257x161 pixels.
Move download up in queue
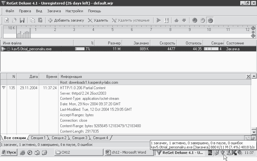(176, 20)
